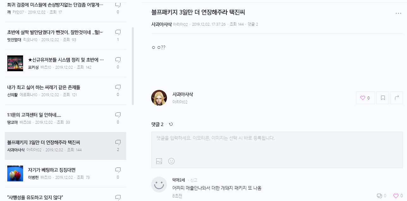Click thumbnail of the 신규유저분들 시스템 정리 post
Image resolution: width=407 pixels, height=201 pixels.
[15, 63]
